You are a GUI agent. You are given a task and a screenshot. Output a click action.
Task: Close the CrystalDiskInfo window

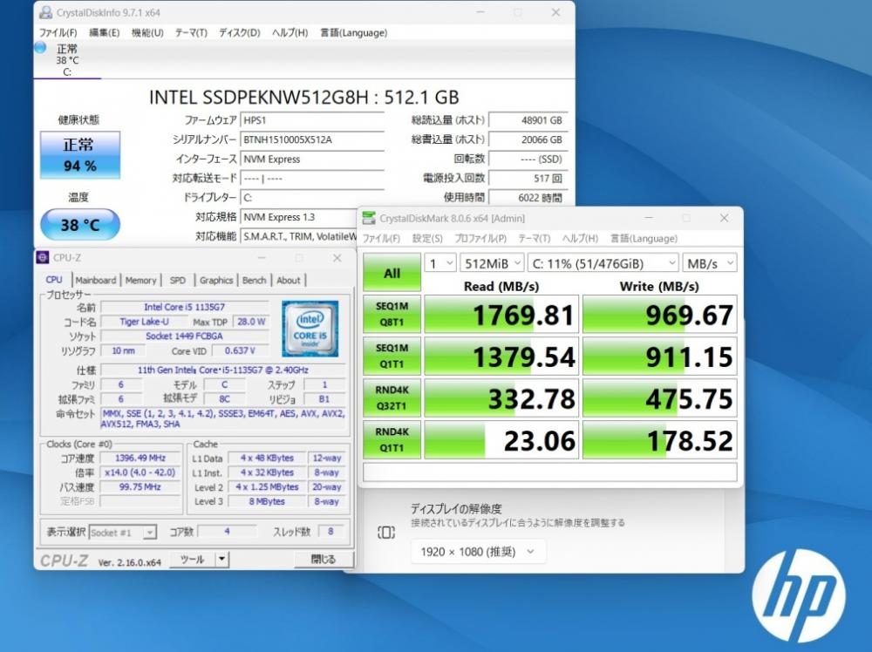click(x=555, y=12)
